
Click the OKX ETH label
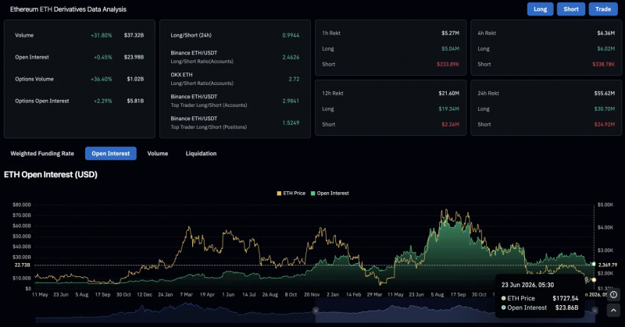point(182,74)
